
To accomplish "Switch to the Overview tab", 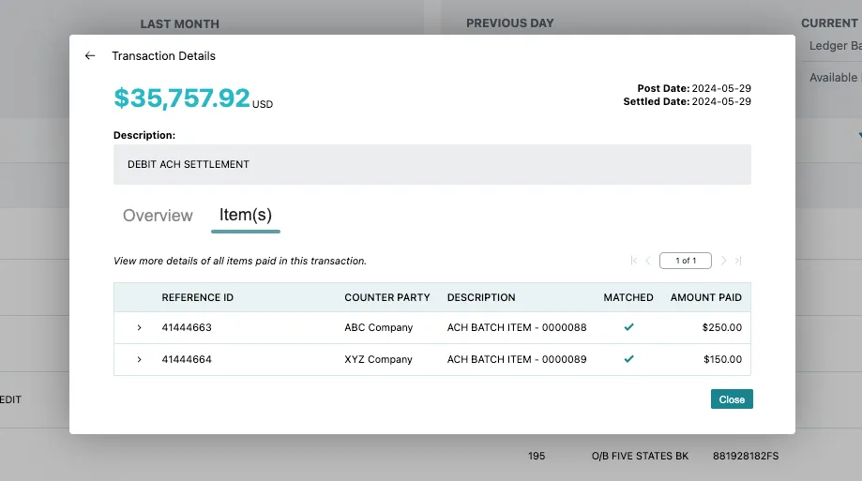I will (x=158, y=216).
